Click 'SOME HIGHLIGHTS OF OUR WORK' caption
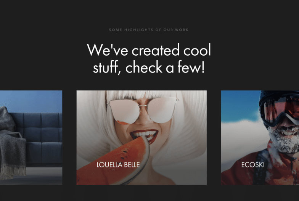This screenshot has width=299, height=201. 149,30
